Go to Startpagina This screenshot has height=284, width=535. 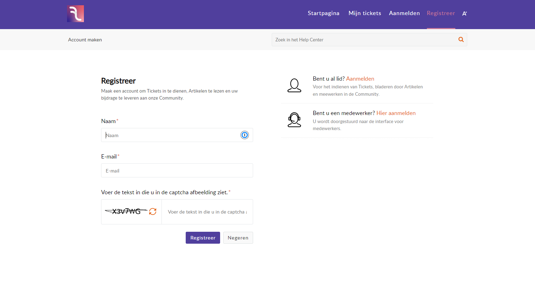pyautogui.click(x=323, y=13)
